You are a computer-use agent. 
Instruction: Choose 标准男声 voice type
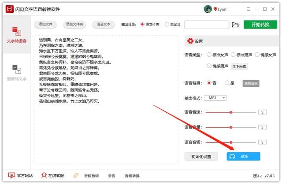tap(233, 55)
